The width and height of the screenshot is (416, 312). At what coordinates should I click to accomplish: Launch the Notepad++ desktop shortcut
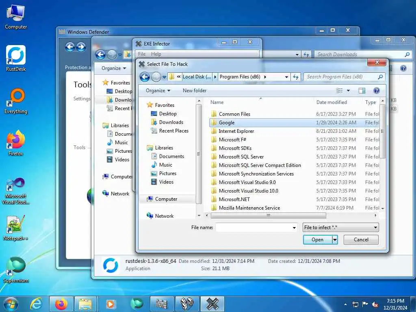click(x=16, y=227)
